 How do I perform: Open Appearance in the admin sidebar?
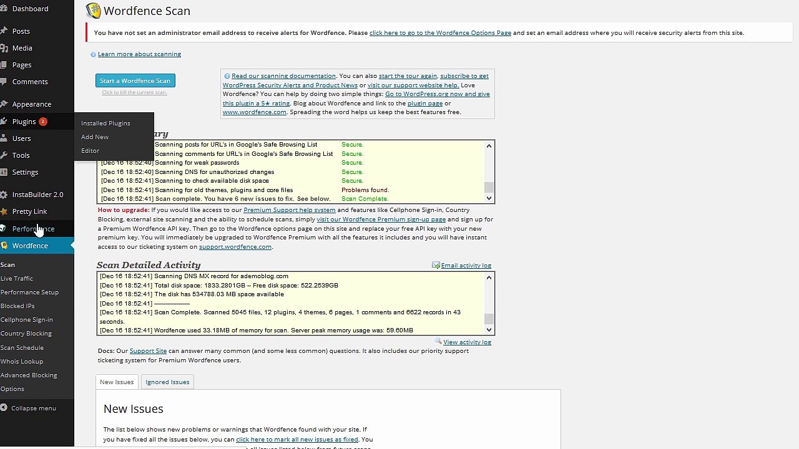point(31,104)
